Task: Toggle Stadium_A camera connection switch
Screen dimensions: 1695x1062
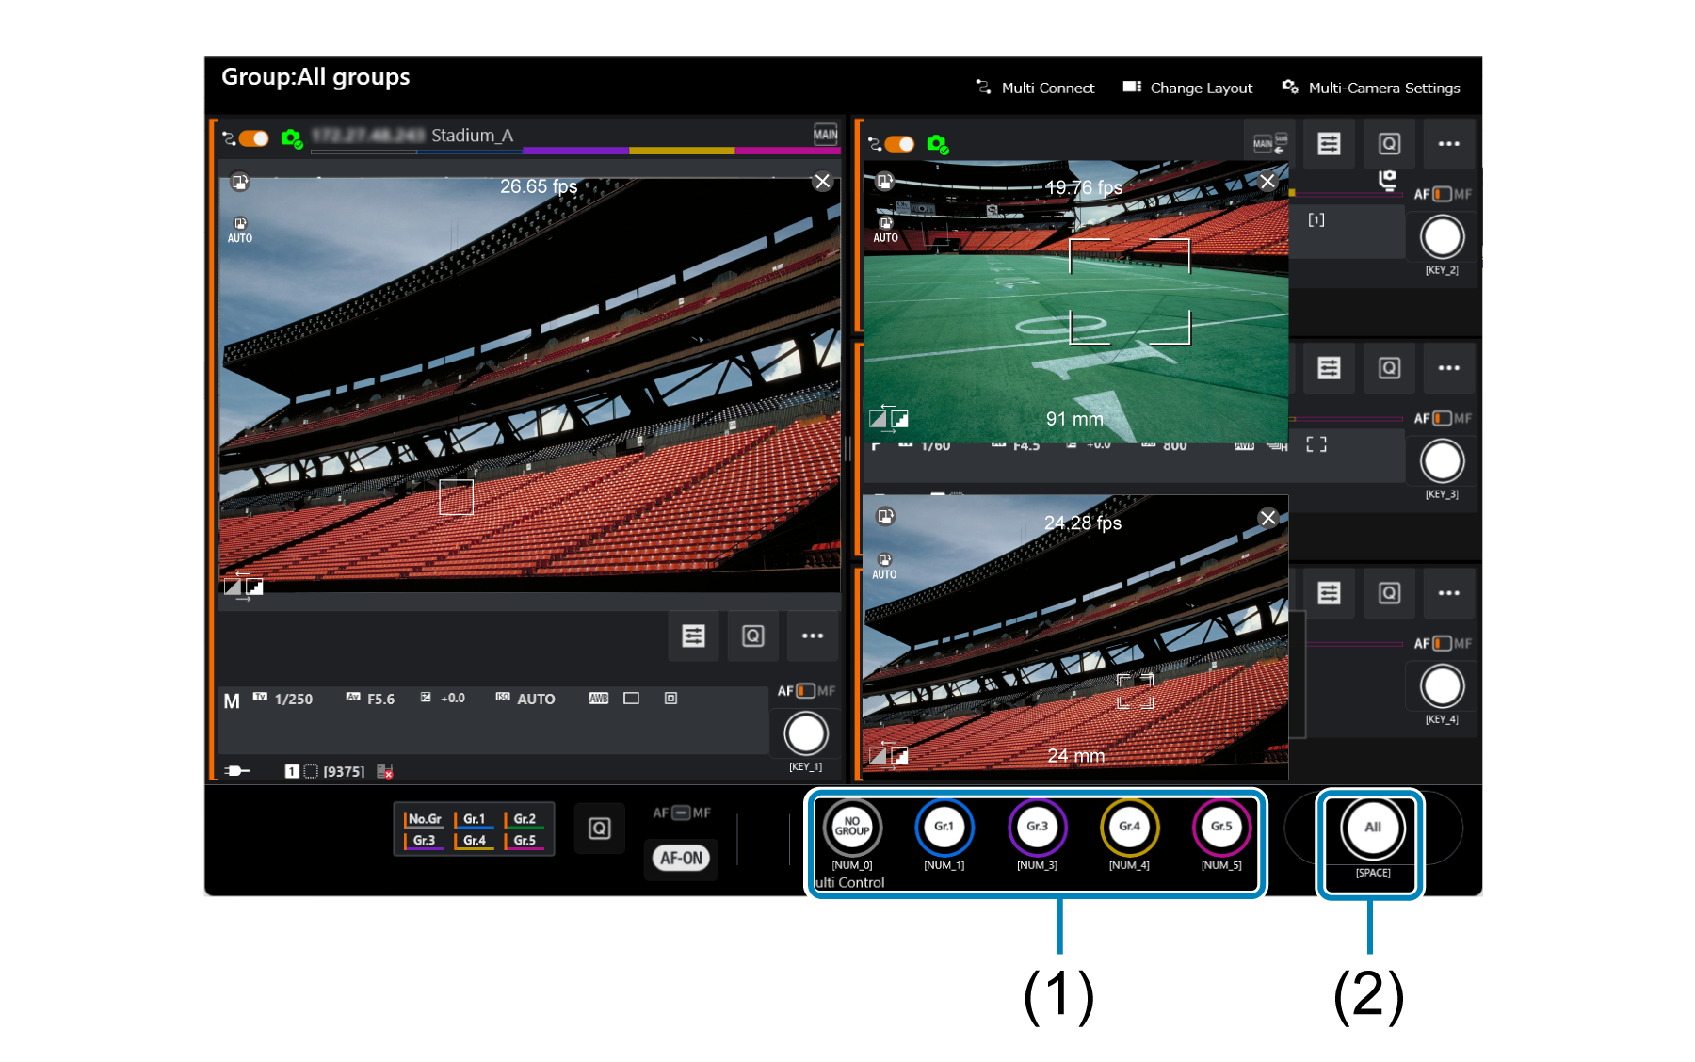Action: coord(253,138)
